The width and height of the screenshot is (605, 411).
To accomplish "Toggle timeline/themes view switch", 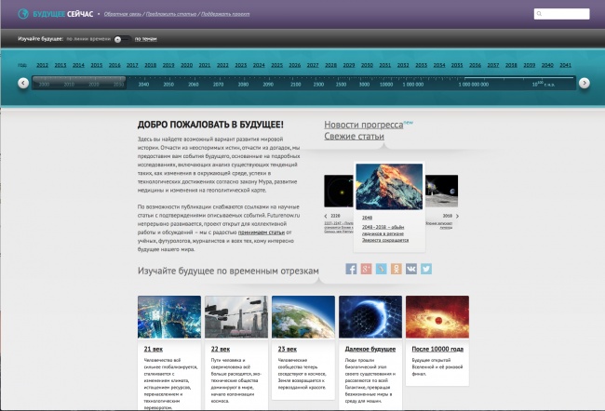I will coord(119,39).
